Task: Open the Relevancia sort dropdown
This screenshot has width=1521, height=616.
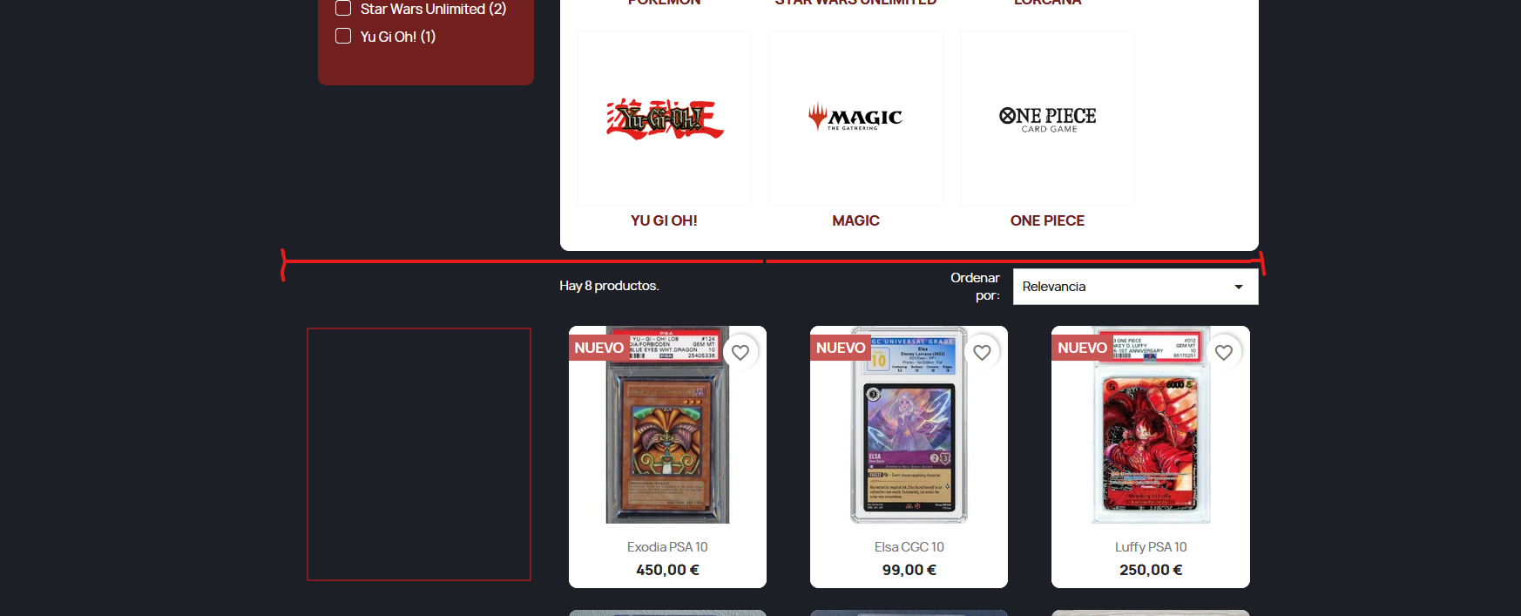Action: (x=1135, y=287)
